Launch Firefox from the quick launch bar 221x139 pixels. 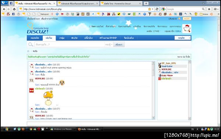pos(23,129)
